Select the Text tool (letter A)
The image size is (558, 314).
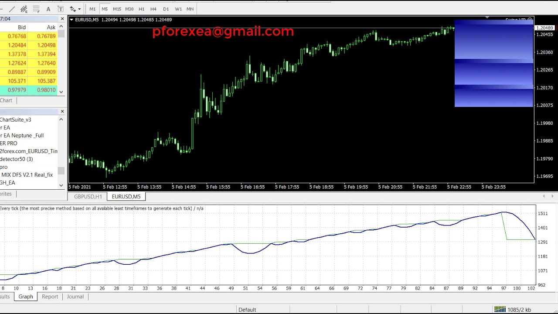[x=48, y=9]
